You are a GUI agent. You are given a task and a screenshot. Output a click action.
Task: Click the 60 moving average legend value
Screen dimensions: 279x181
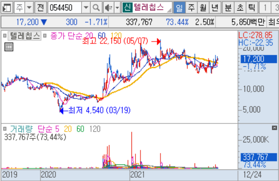101,36
